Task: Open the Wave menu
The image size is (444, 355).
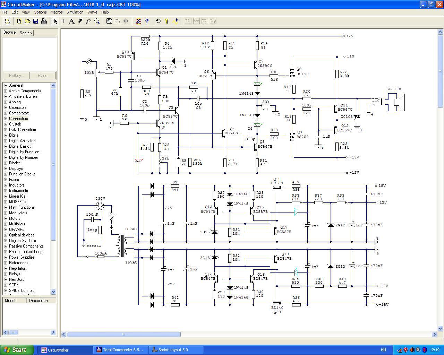Action: pos(92,12)
